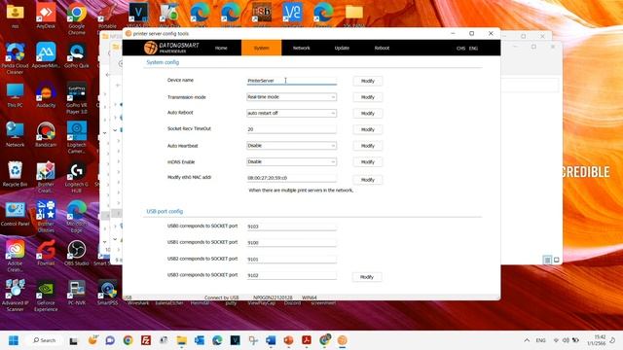Select the Logitech G HUB desktop icon
623x350 pixels.
pyautogui.click(x=77, y=177)
